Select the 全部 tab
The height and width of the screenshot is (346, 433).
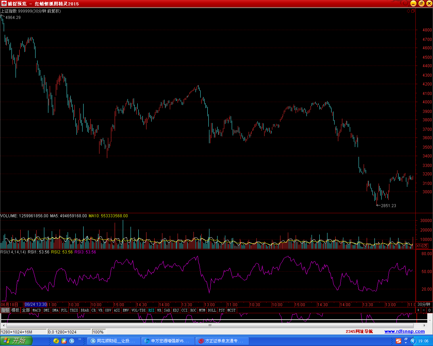(x=26, y=310)
